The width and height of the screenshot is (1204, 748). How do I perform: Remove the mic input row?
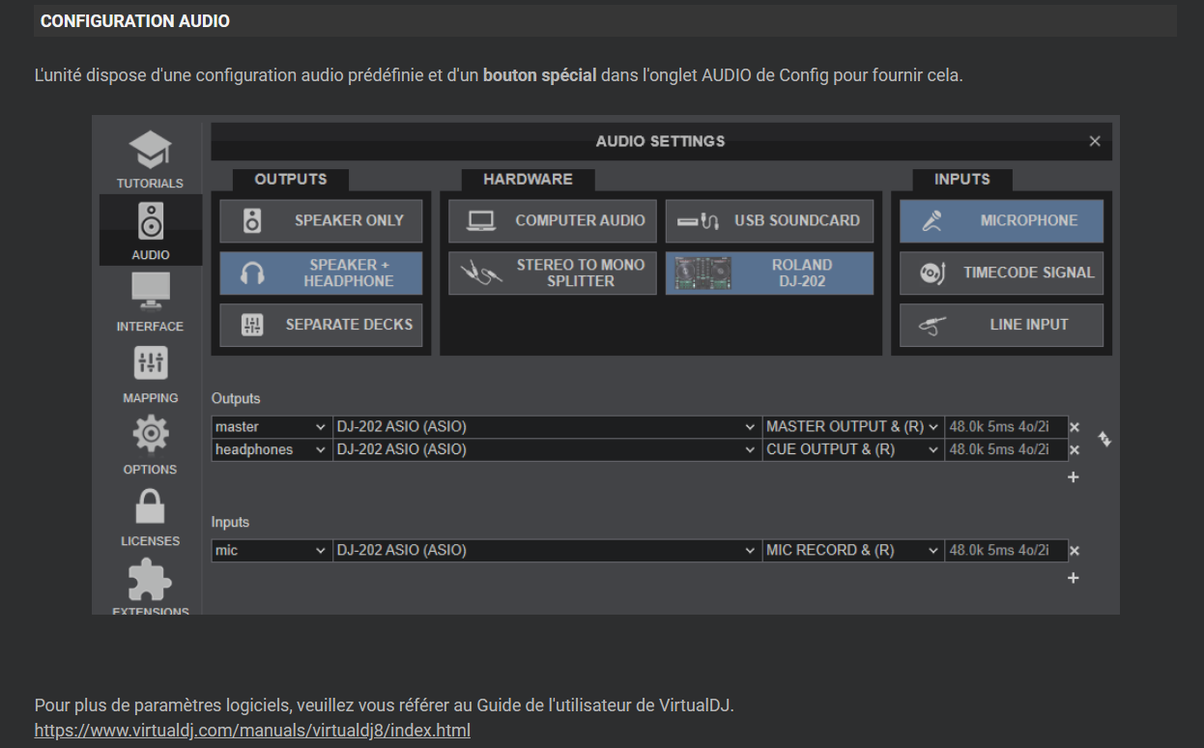click(x=1075, y=551)
